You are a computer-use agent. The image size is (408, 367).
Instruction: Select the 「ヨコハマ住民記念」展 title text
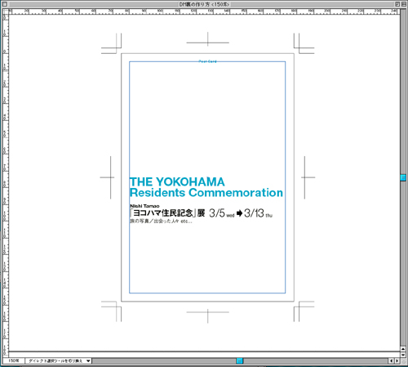click(167, 213)
